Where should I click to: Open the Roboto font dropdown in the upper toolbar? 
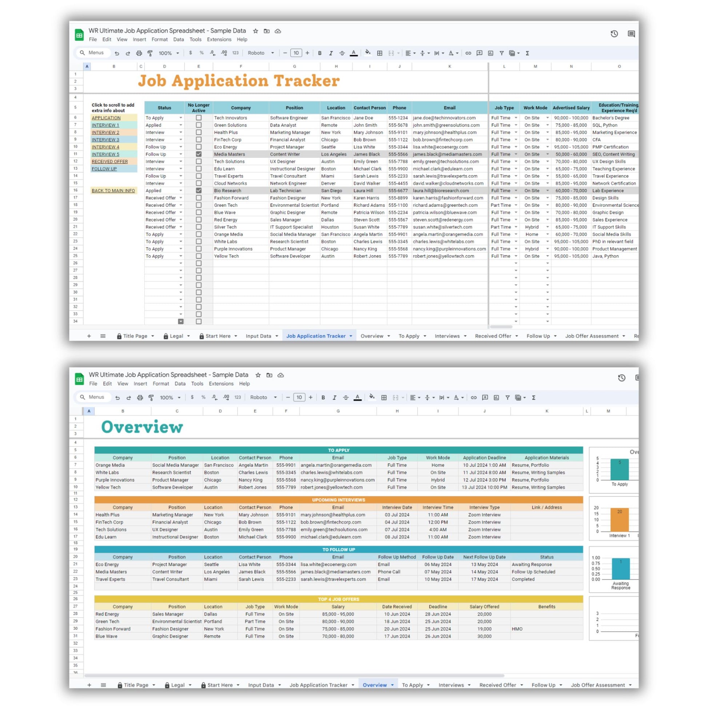tap(261, 53)
